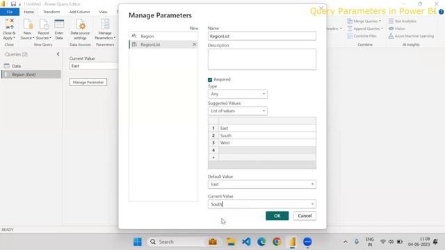Click the Enter Data icon

click(59, 29)
